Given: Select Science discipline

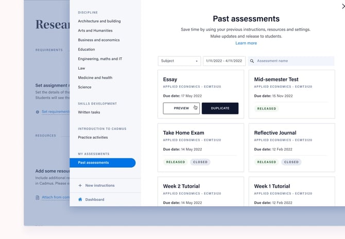Looking at the screenshot, I should (84, 87).
